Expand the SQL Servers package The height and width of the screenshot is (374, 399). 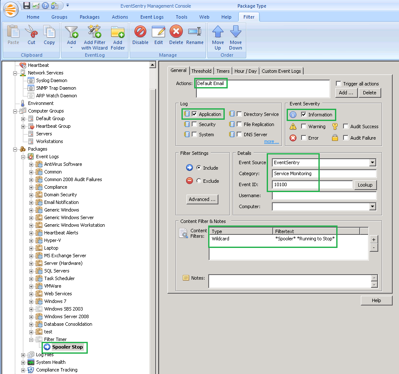(x=31, y=272)
